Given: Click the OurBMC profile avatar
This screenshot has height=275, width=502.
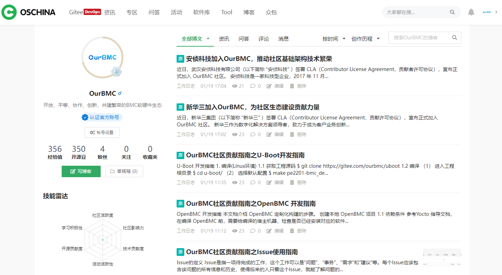Looking at the screenshot, I should tap(102, 57).
